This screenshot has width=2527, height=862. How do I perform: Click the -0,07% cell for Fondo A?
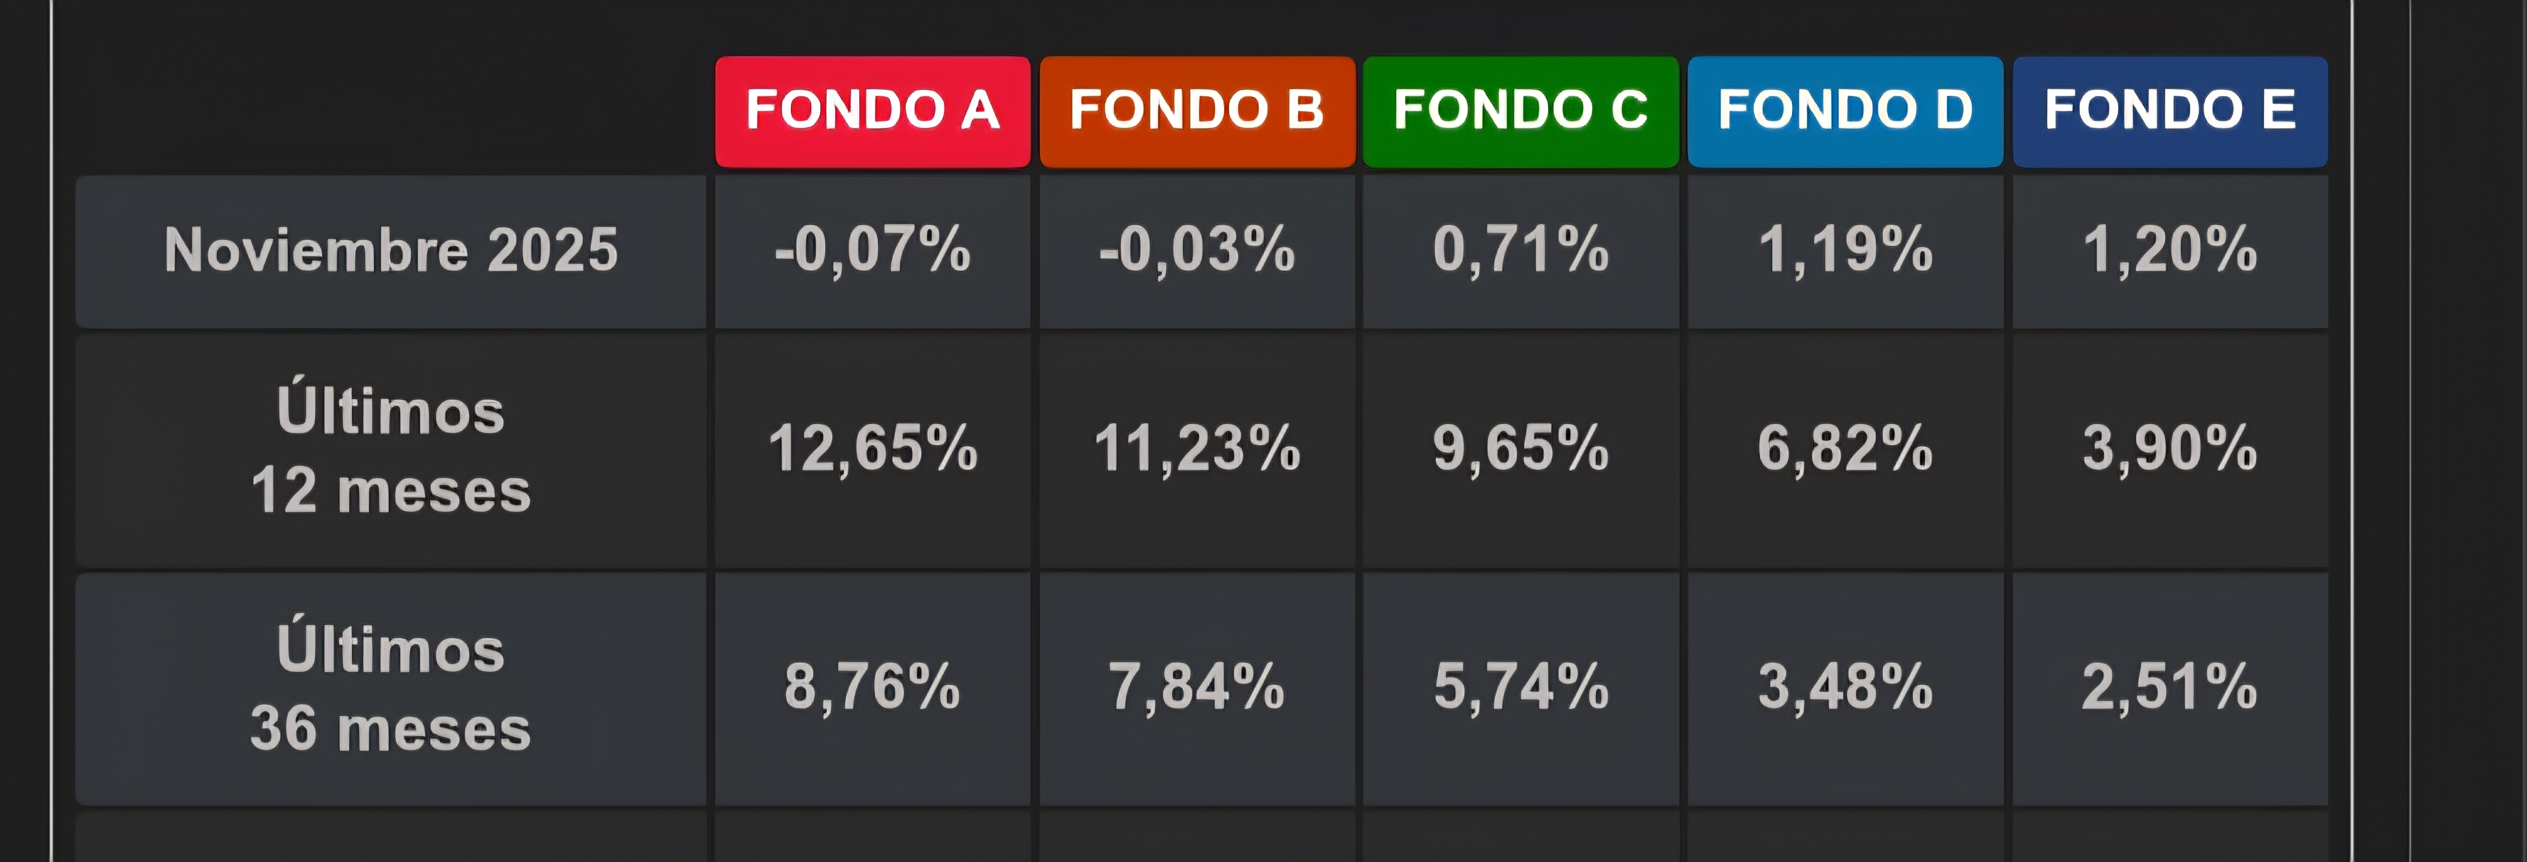872,250
